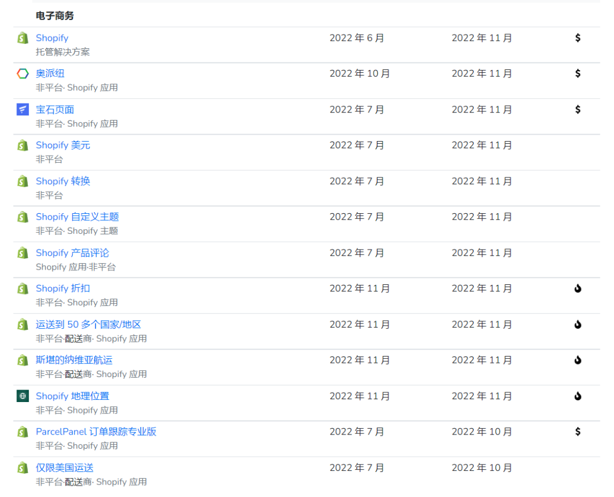This screenshot has width=614, height=497.
Task: Click the 非平台 text under Shopify 美元
Action: click(x=49, y=159)
